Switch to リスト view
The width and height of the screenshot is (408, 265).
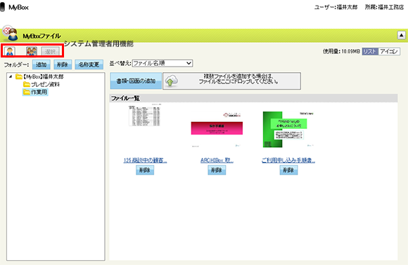(370, 51)
